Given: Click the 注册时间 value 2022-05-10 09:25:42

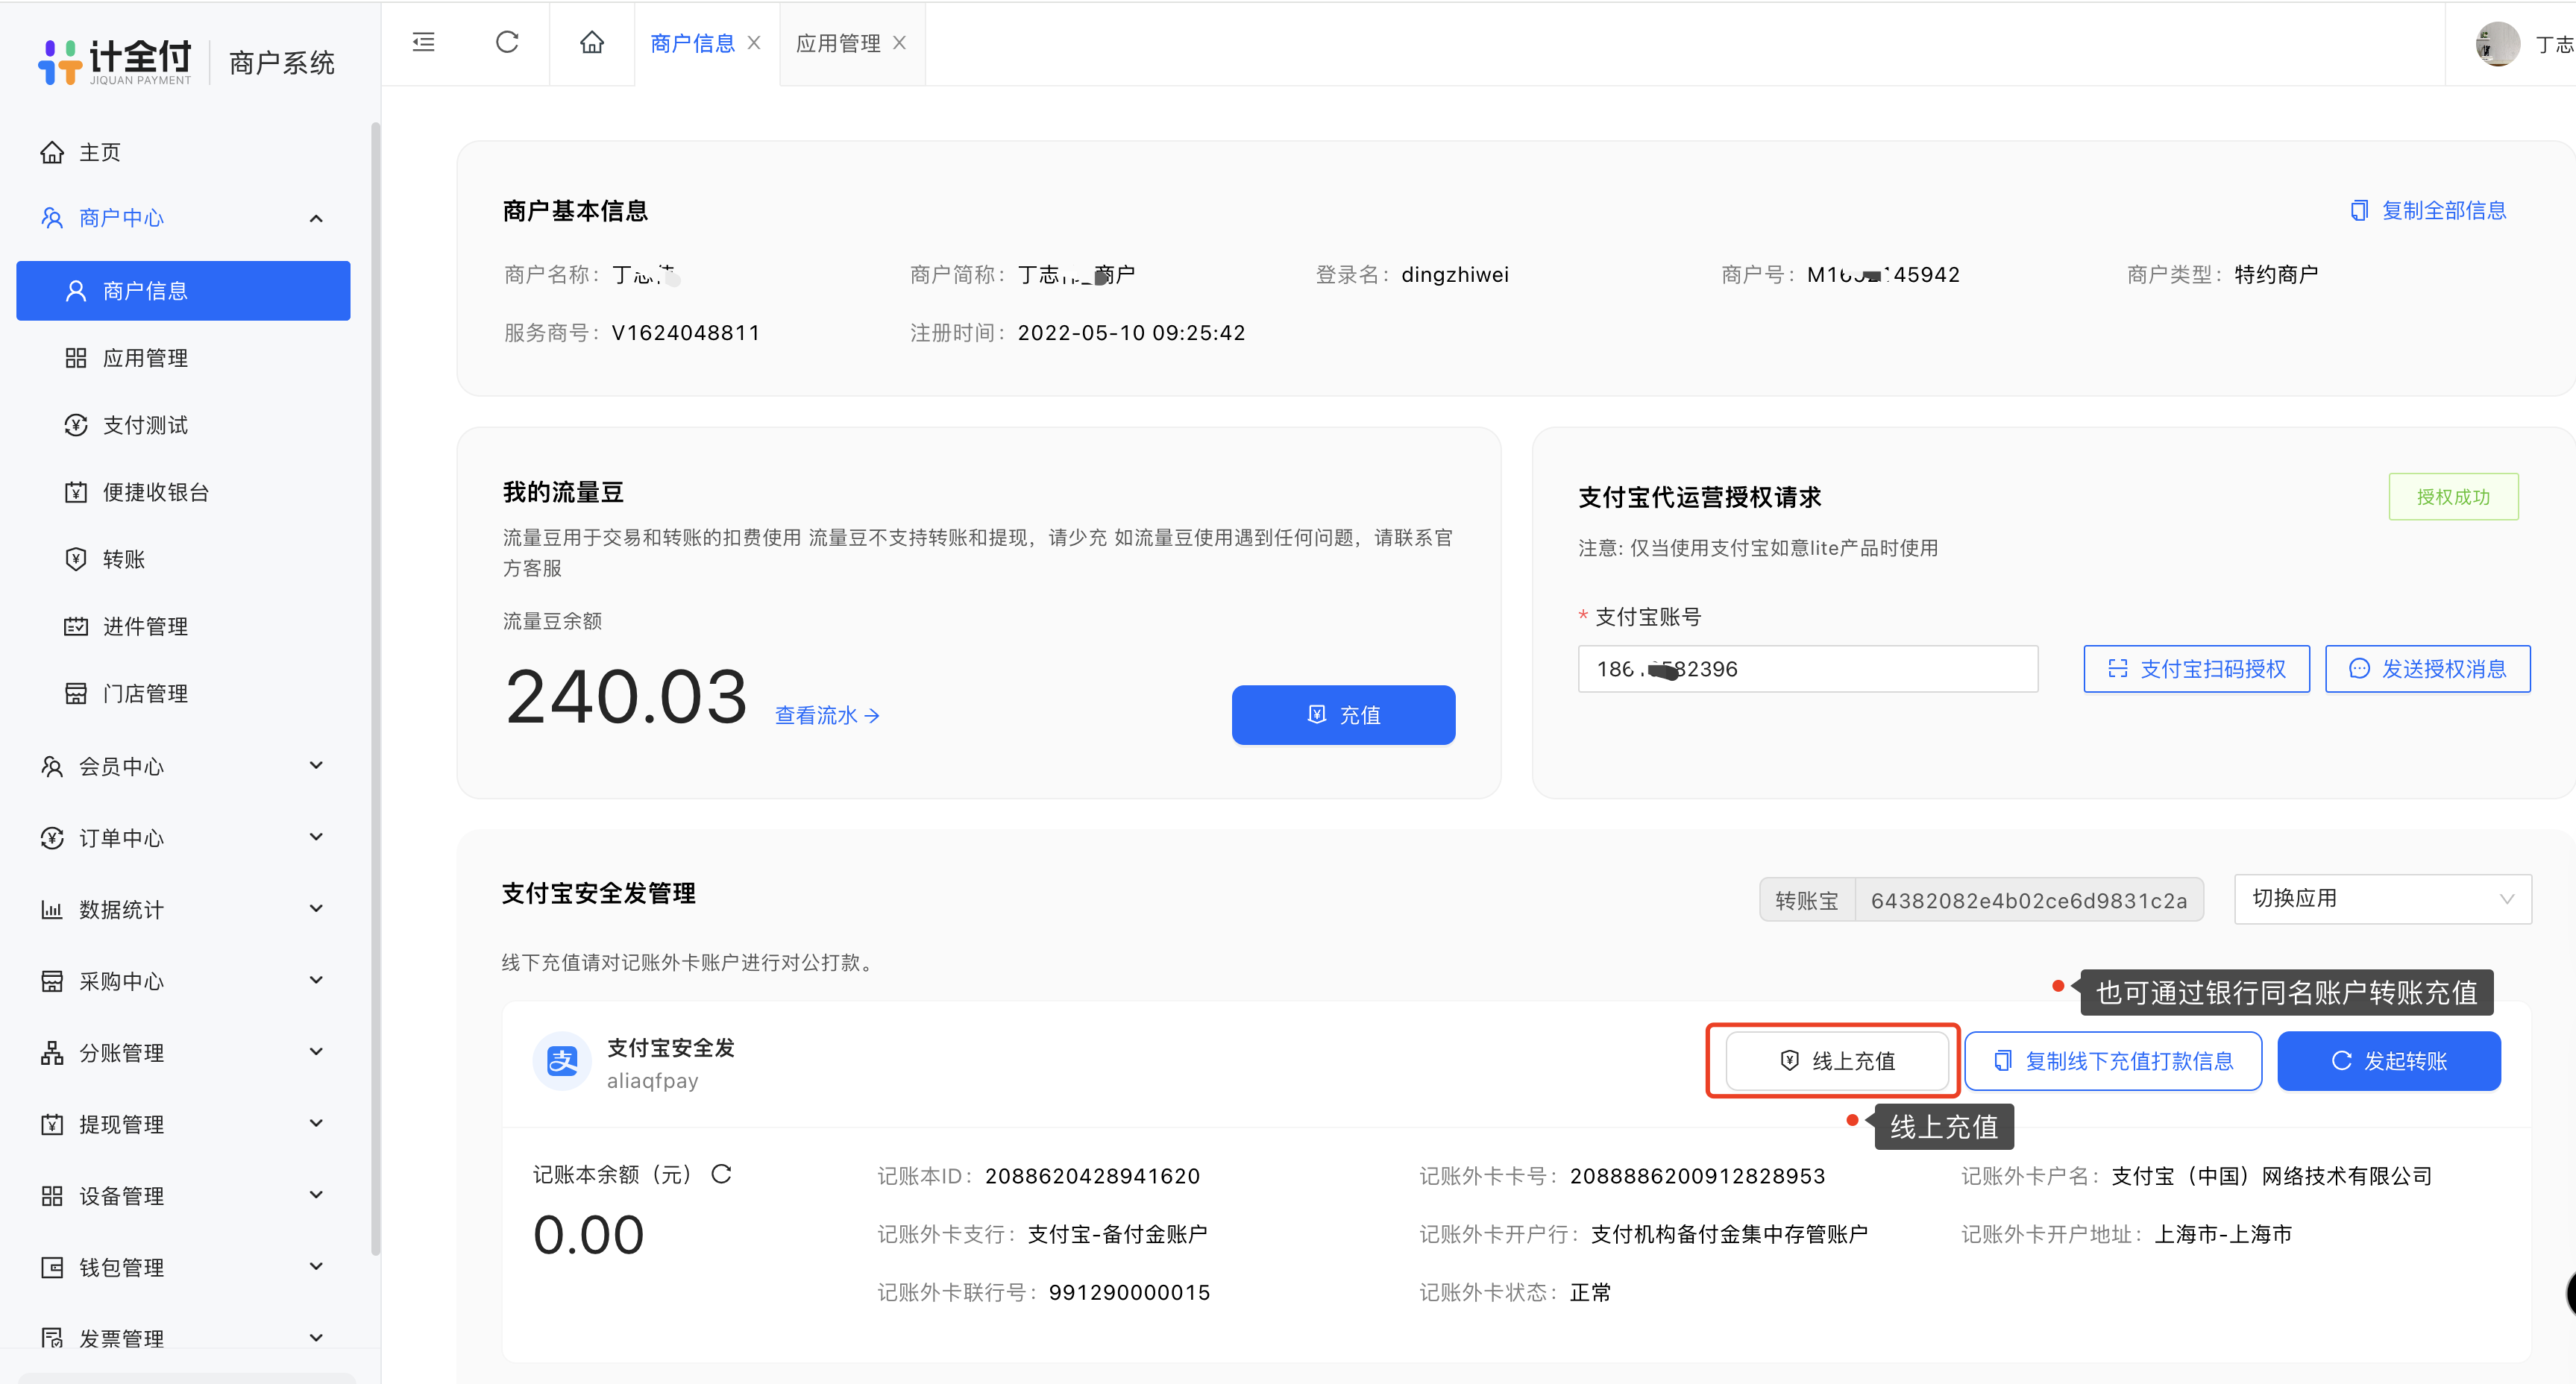Looking at the screenshot, I should 1131,333.
